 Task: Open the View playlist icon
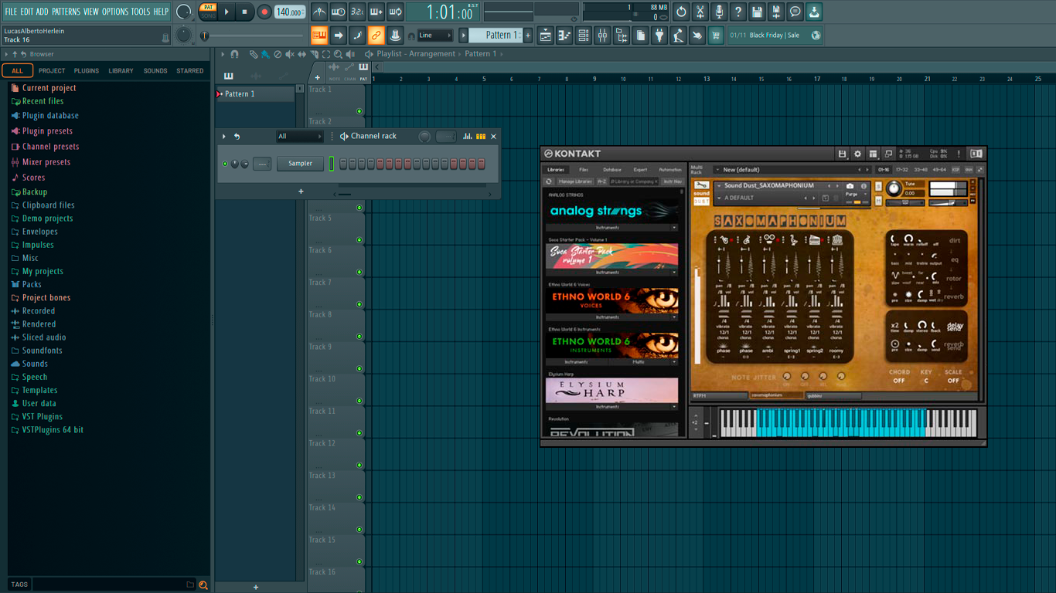(x=546, y=36)
